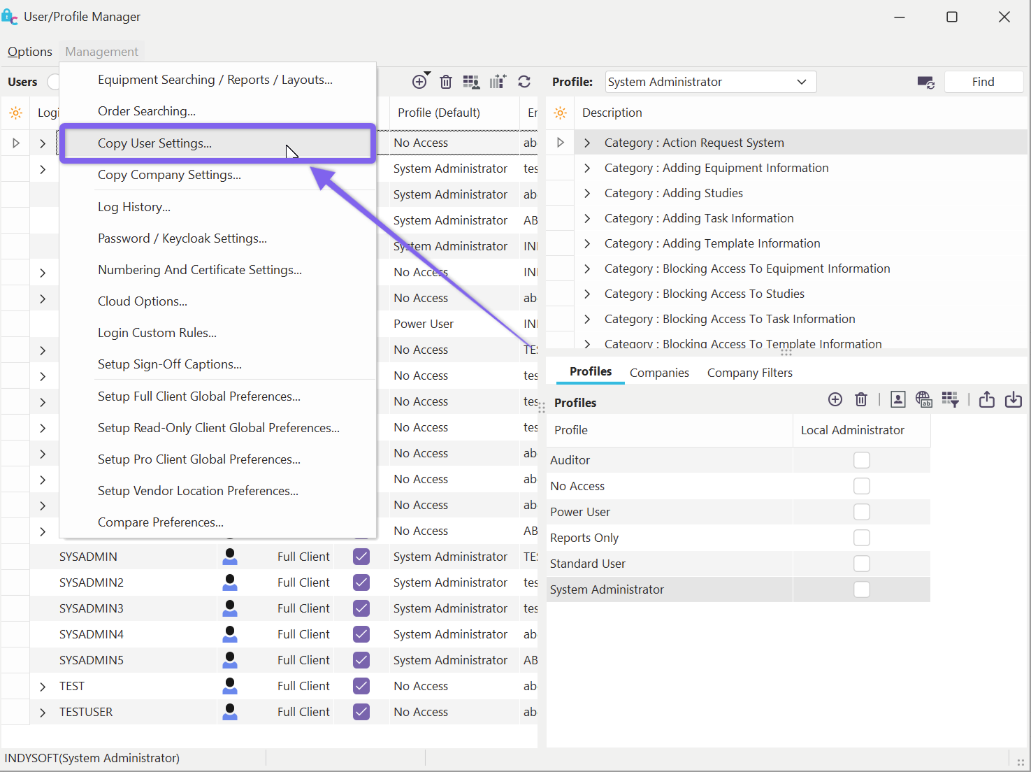
Task: Click the refresh users icon
Action: [524, 82]
